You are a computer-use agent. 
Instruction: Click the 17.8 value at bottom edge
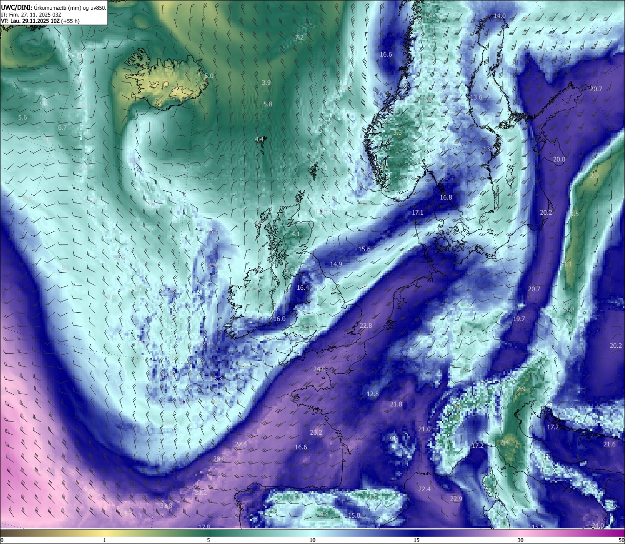(x=204, y=527)
